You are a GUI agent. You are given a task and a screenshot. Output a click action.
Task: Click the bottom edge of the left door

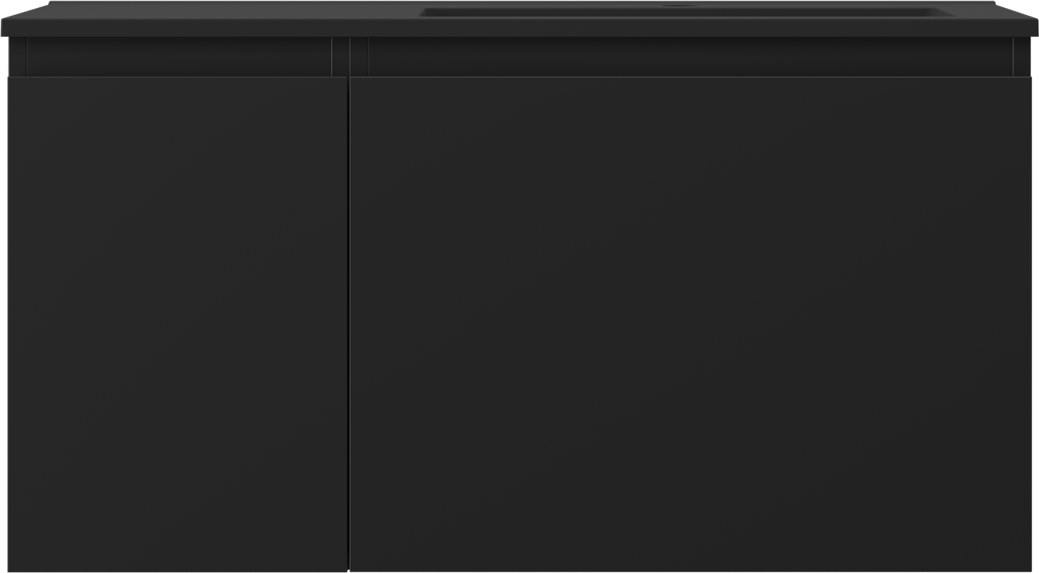178,570
